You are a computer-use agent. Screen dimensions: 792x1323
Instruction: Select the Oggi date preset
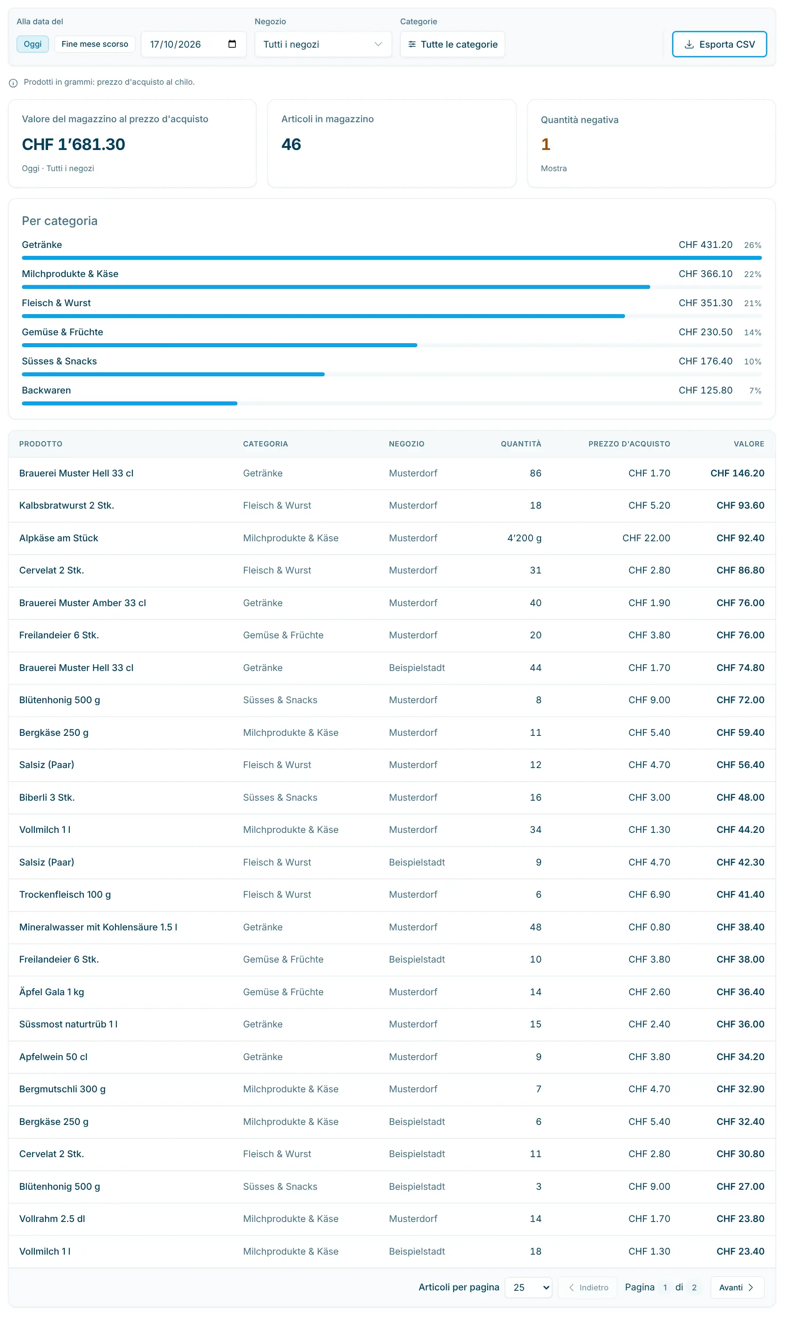click(33, 44)
